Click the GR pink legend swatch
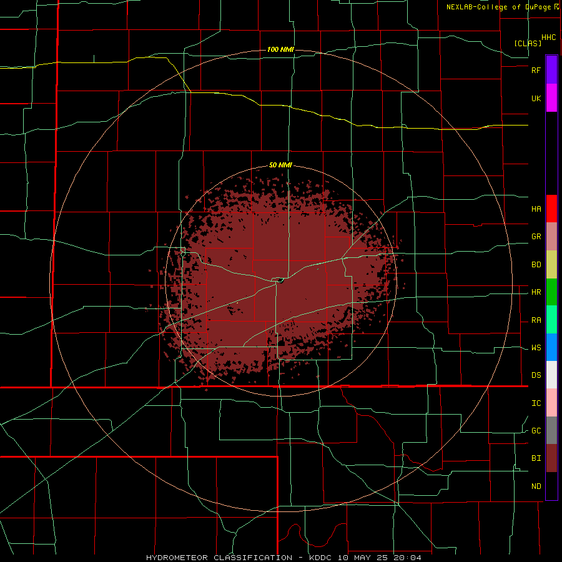562x562 pixels. [x=551, y=237]
